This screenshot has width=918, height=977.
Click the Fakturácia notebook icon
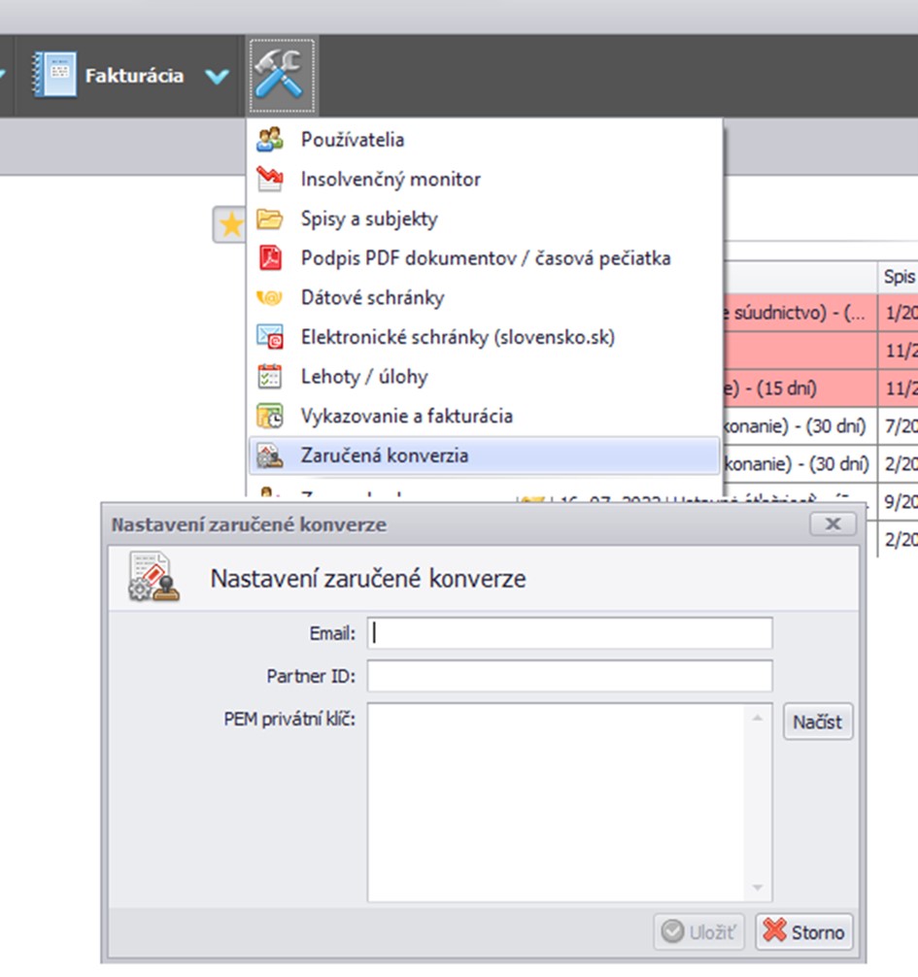[53, 75]
